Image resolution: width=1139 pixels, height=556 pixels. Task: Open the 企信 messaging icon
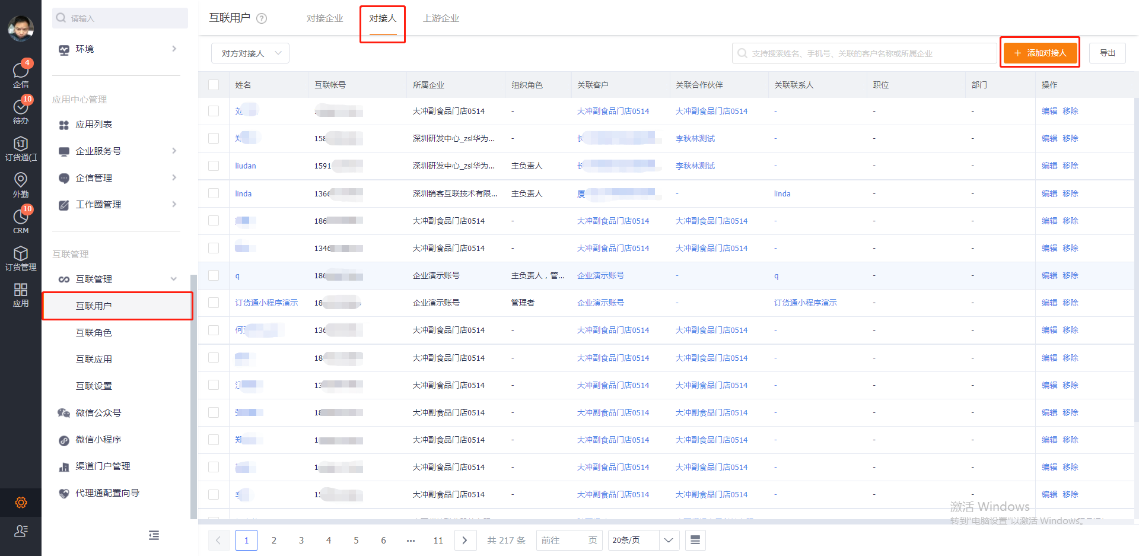pyautogui.click(x=21, y=71)
